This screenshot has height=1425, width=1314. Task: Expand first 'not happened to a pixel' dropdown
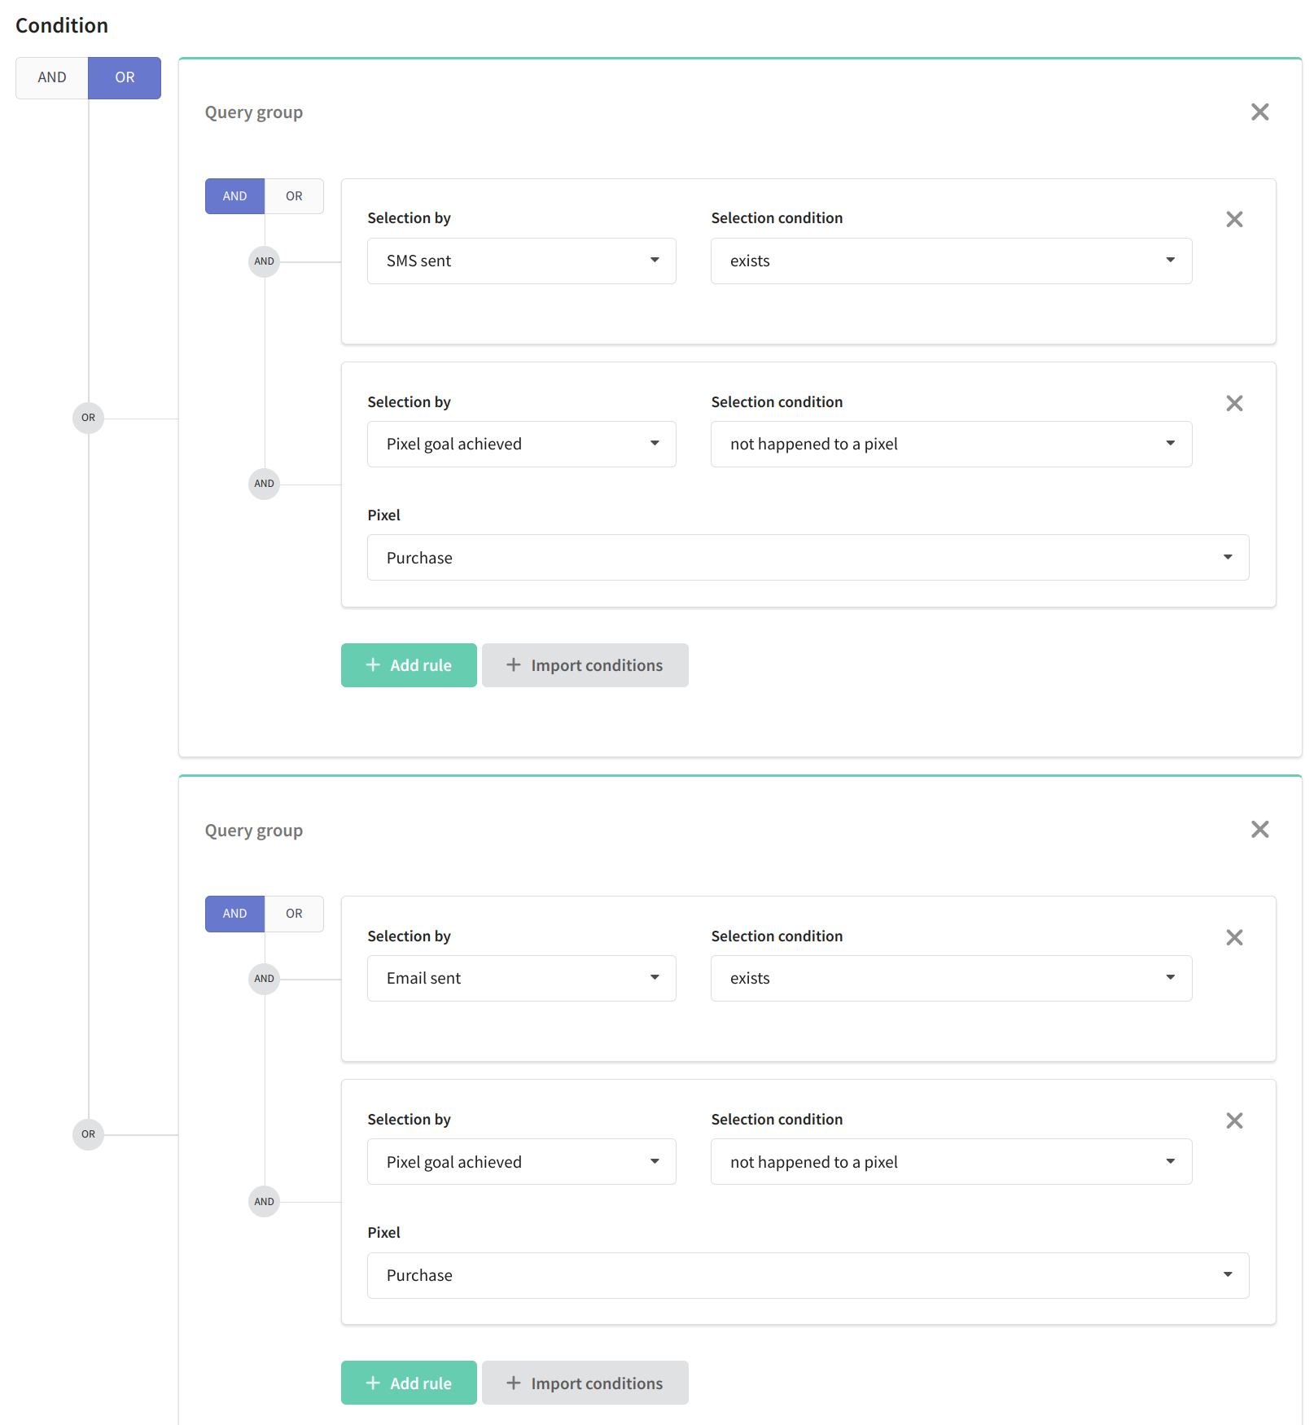(951, 444)
